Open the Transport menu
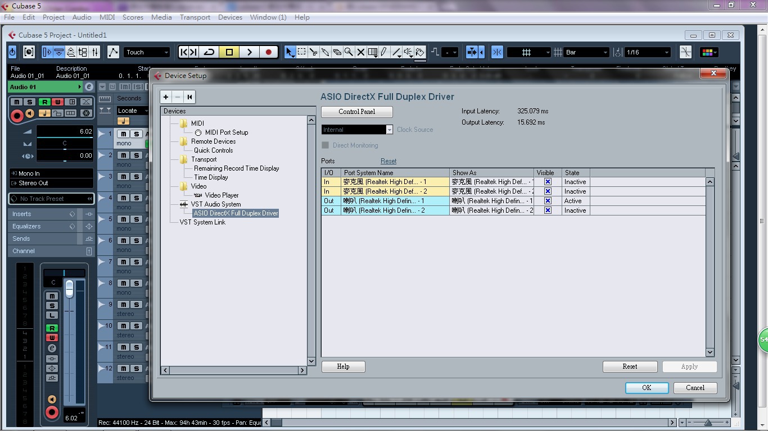Image resolution: width=768 pixels, height=431 pixels. [x=195, y=17]
